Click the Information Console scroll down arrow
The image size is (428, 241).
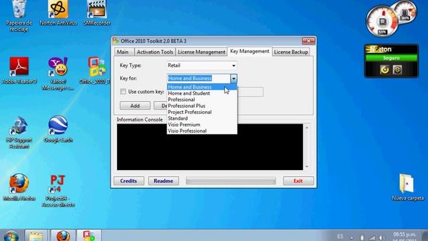click(x=307, y=167)
